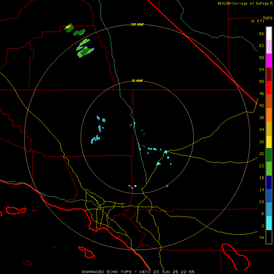The image size is (274, 274).
Task: Click the black TH legend swatch
Action: click(x=269, y=237)
